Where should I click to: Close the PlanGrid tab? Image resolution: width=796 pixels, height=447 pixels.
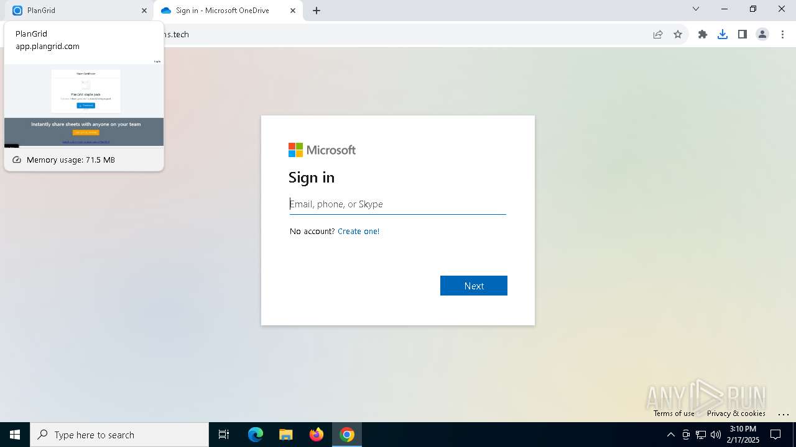pyautogui.click(x=144, y=11)
